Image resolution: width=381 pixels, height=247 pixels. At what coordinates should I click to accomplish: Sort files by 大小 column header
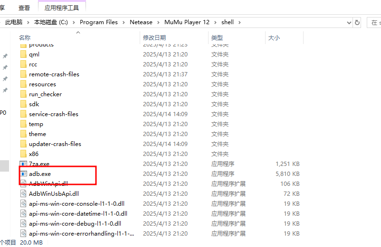274,37
